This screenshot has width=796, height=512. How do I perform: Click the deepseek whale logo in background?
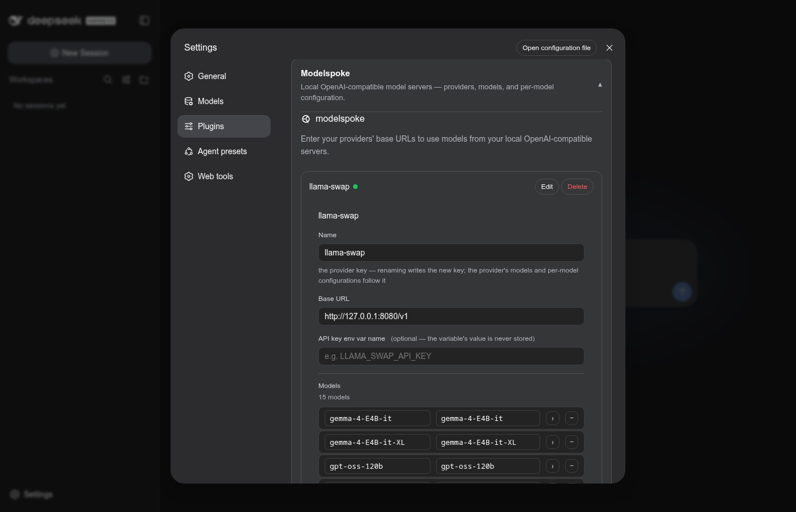point(15,20)
